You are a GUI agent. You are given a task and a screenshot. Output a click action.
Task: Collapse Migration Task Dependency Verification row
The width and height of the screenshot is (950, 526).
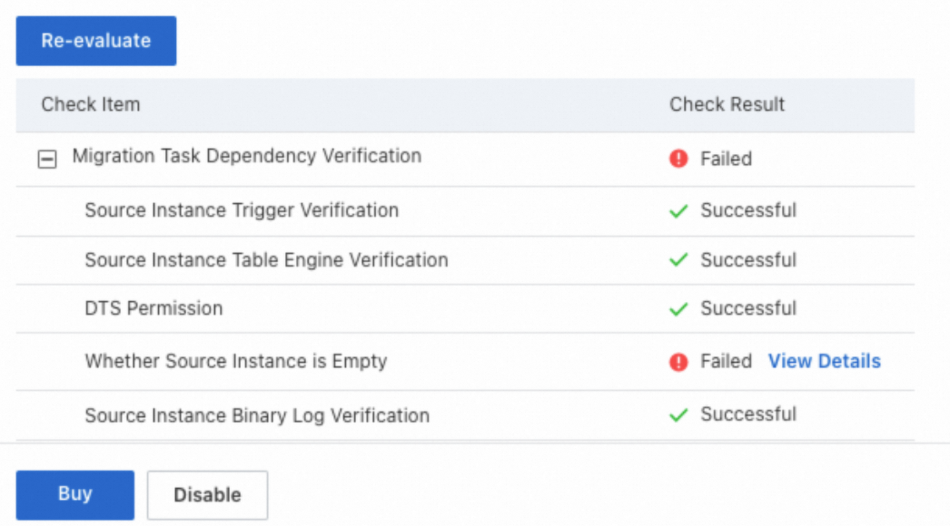click(45, 159)
